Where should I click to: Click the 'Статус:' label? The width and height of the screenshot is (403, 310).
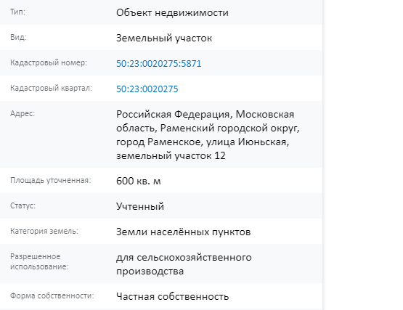(x=23, y=206)
